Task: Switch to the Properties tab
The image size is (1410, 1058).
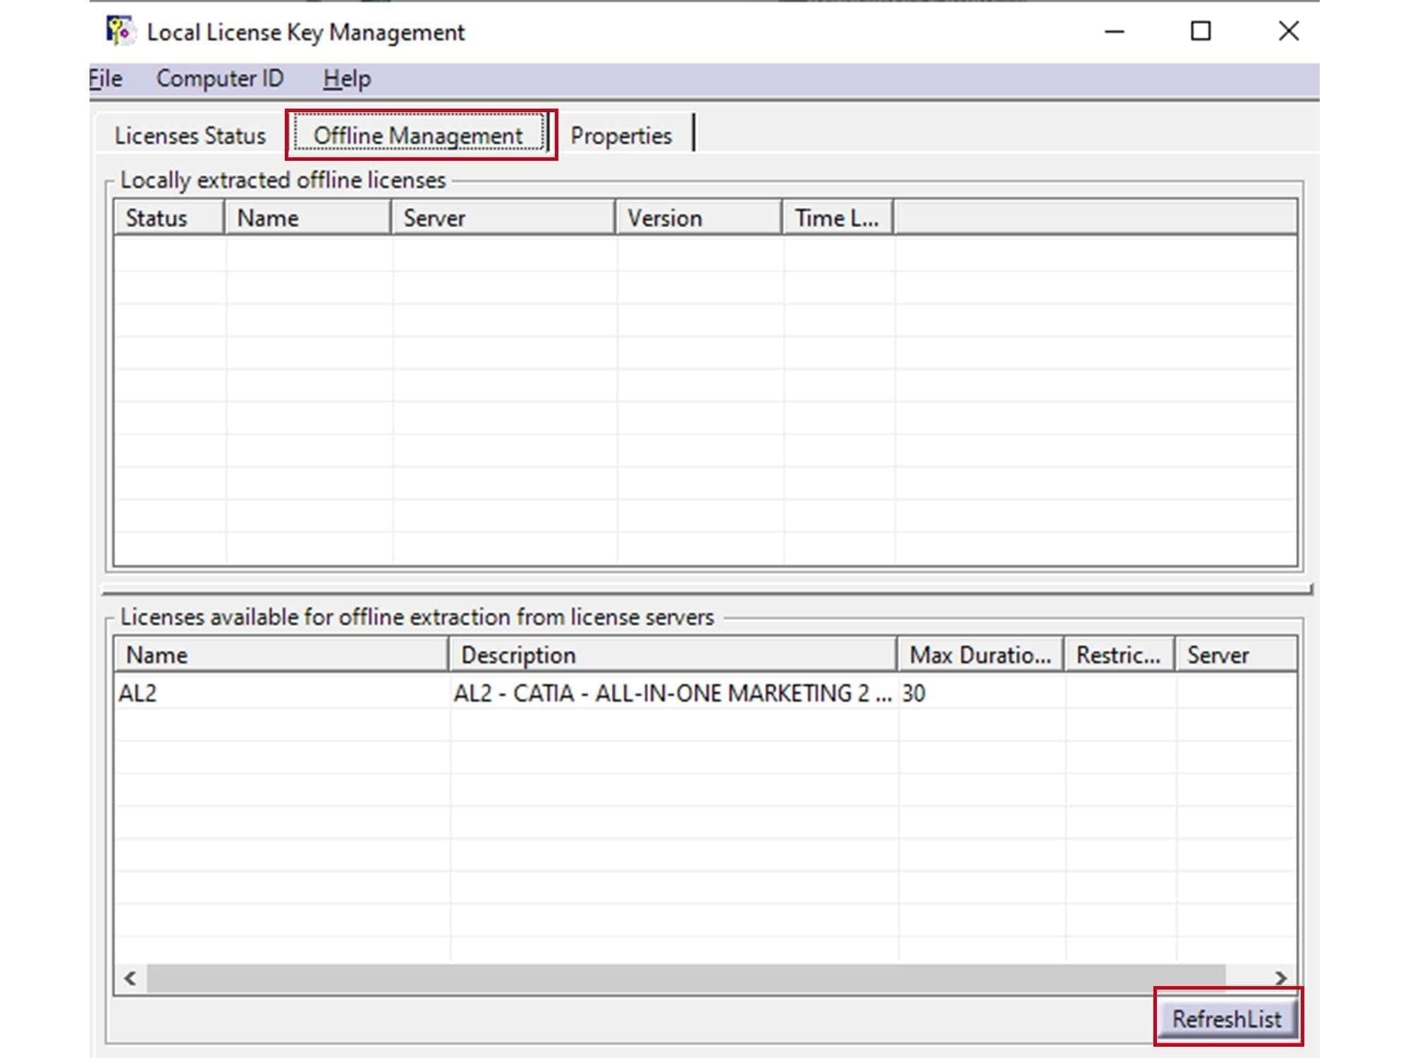Action: (x=621, y=135)
